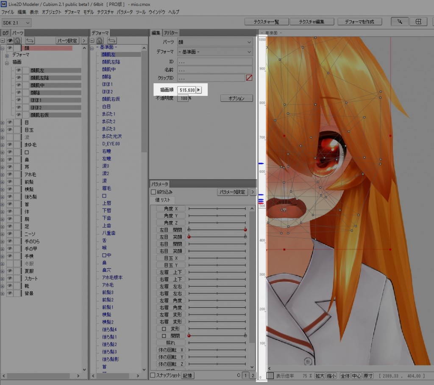Open the パーツ dropdown showing 顔
The width and height of the screenshot is (434, 385).
click(215, 42)
